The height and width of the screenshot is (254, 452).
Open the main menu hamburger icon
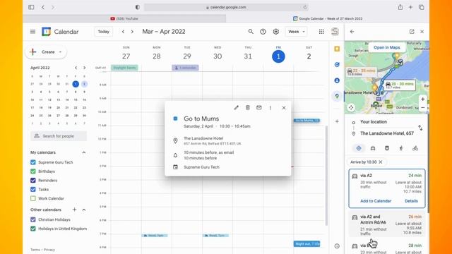click(x=32, y=32)
